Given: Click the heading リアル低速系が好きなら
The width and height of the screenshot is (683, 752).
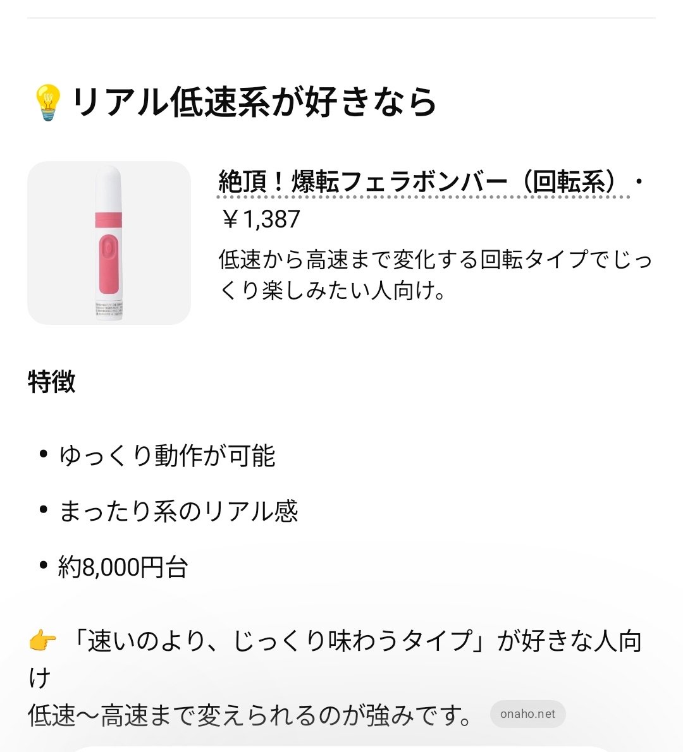Looking at the screenshot, I should coord(254,102).
